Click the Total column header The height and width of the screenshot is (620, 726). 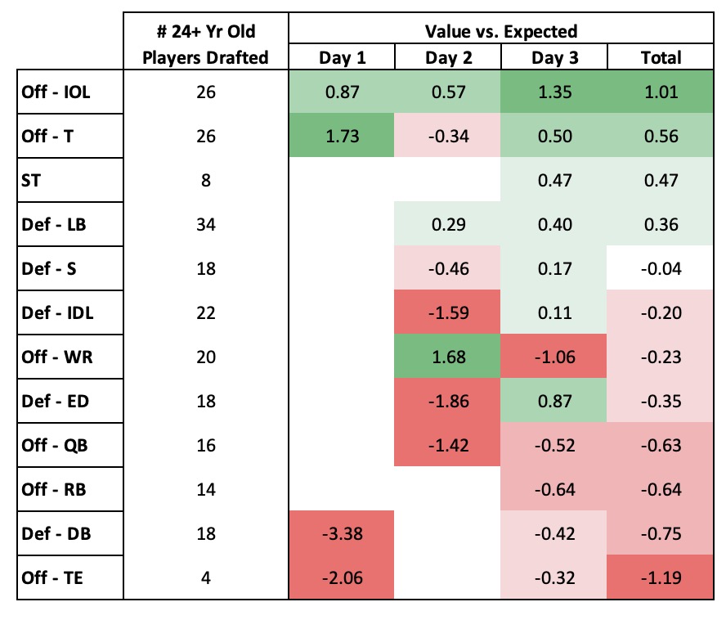coord(661,57)
